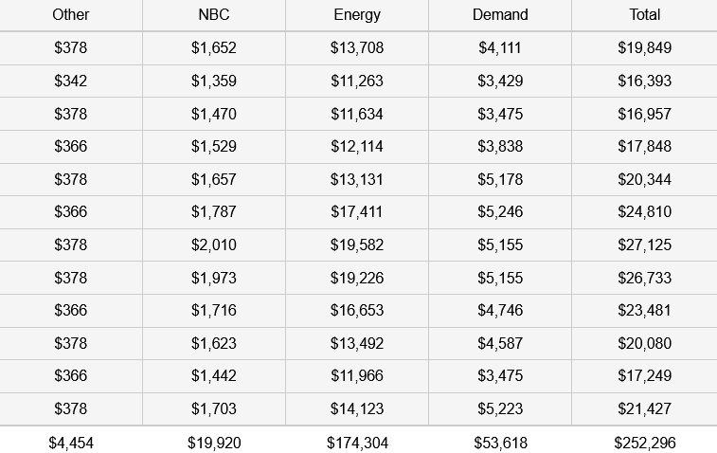Viewport: 717px width, 453px height.
Task: Select the $4,746 Demand cell
Action: point(500,310)
